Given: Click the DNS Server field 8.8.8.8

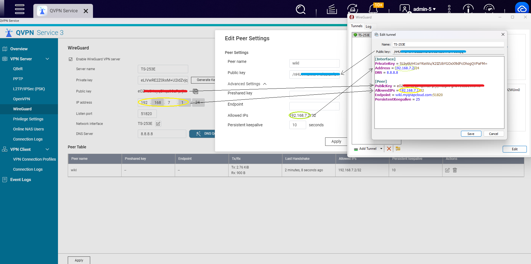Looking at the screenshot, I should tap(162, 134).
